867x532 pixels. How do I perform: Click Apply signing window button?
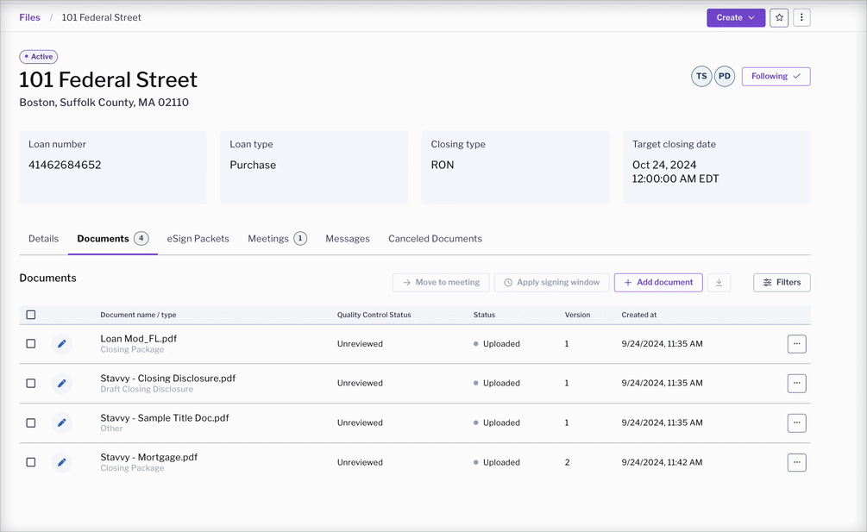tap(552, 282)
